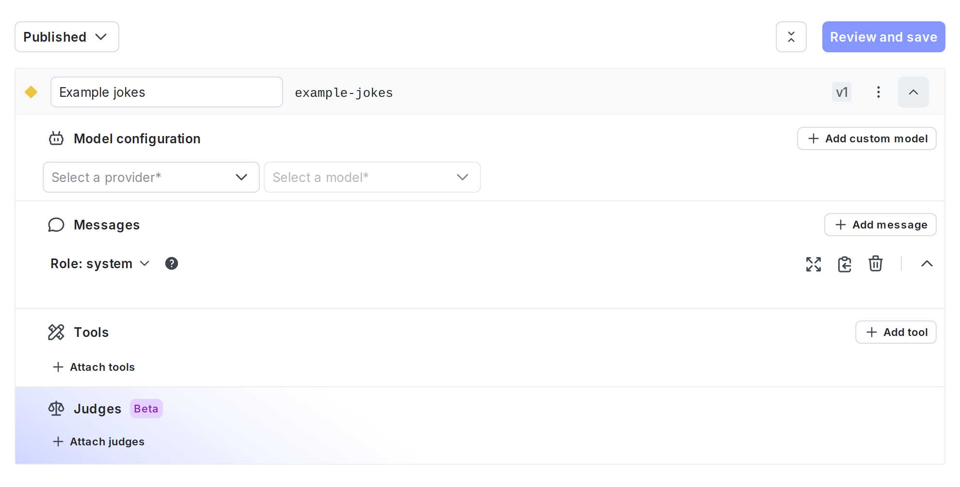Click the Tools section icon
The height and width of the screenshot is (487, 960).
[56, 332]
